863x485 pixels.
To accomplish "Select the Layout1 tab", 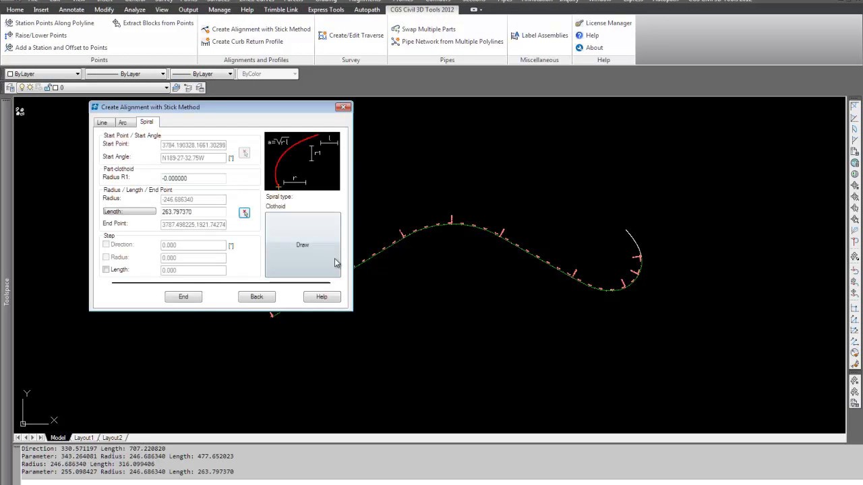I will 84,438.
